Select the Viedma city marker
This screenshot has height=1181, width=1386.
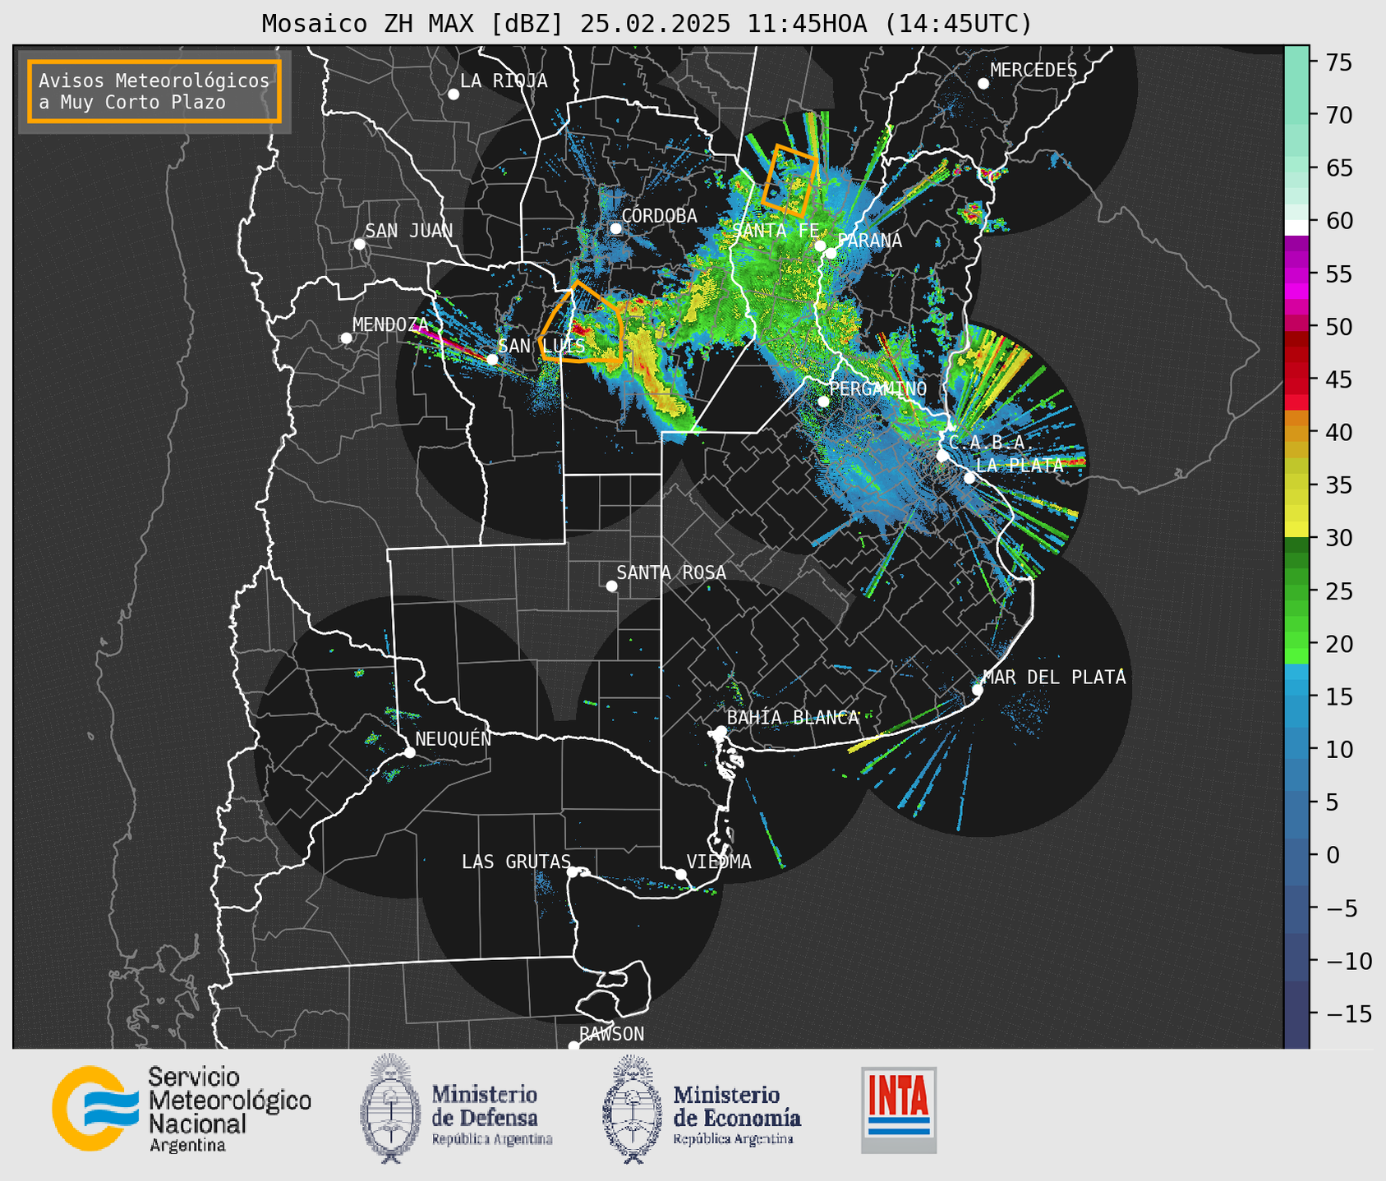pos(681,874)
